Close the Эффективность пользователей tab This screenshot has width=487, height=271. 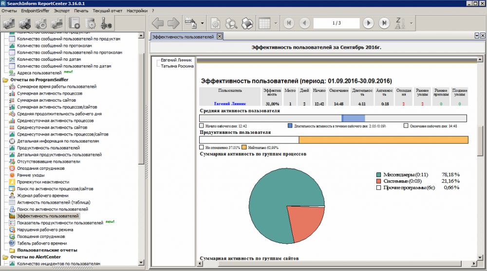tap(219, 36)
